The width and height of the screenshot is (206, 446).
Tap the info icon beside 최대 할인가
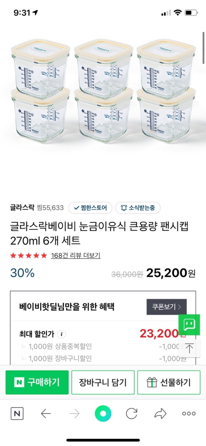(x=61, y=334)
